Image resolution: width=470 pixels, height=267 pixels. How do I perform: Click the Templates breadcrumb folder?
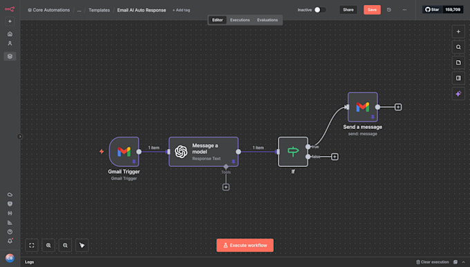point(100,10)
